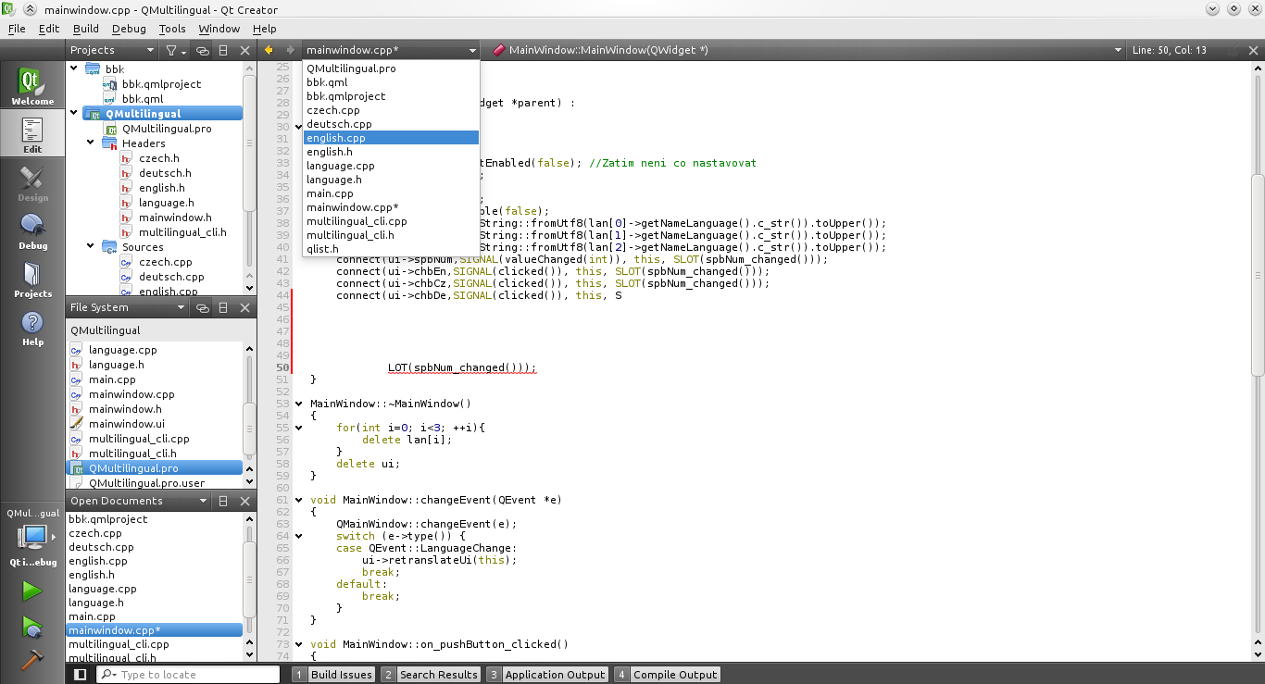The width and height of the screenshot is (1265, 684).
Task: Open the Help menu
Action: [265, 29]
